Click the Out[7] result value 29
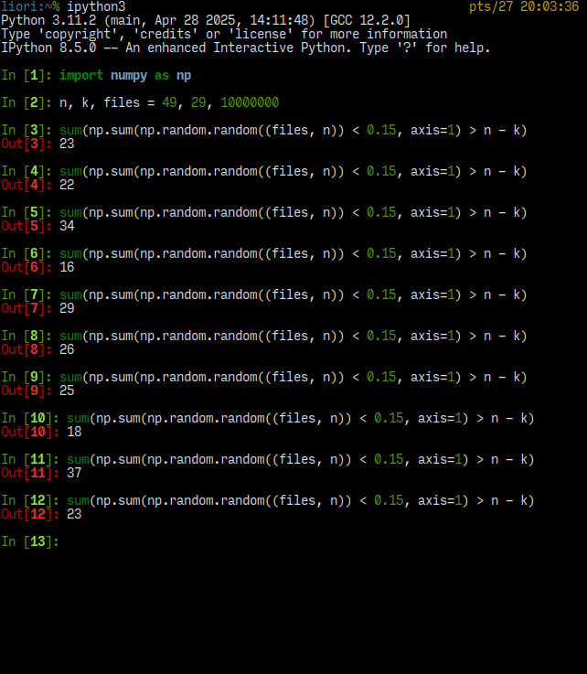587x674 pixels. tap(66, 308)
